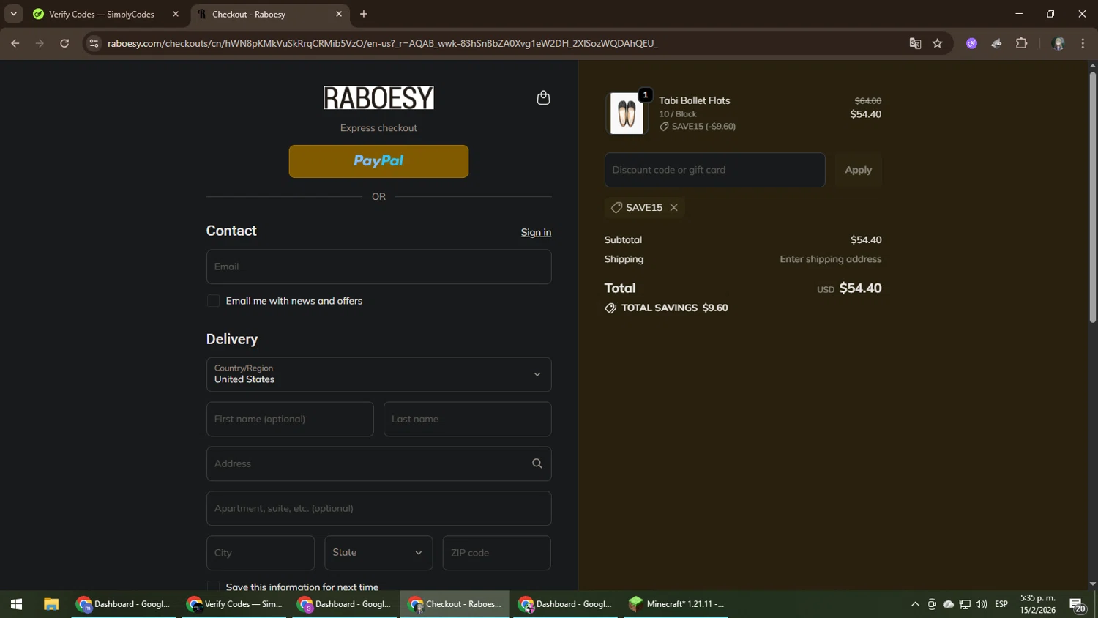Click the Discount code or gift card field
This screenshot has width=1098, height=618.
pyautogui.click(x=714, y=170)
